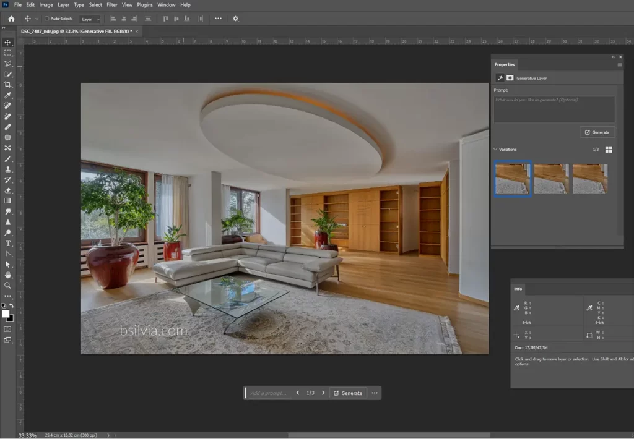Open the Layer menu

click(63, 5)
